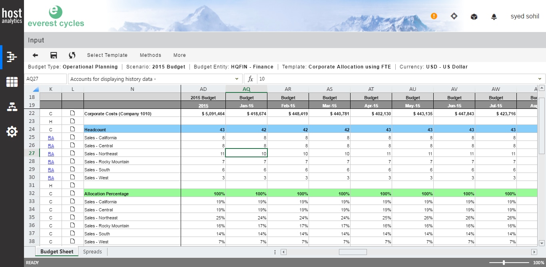Adjust the zoom slider in status bar
The height and width of the screenshot is (267, 546).
[504, 263]
